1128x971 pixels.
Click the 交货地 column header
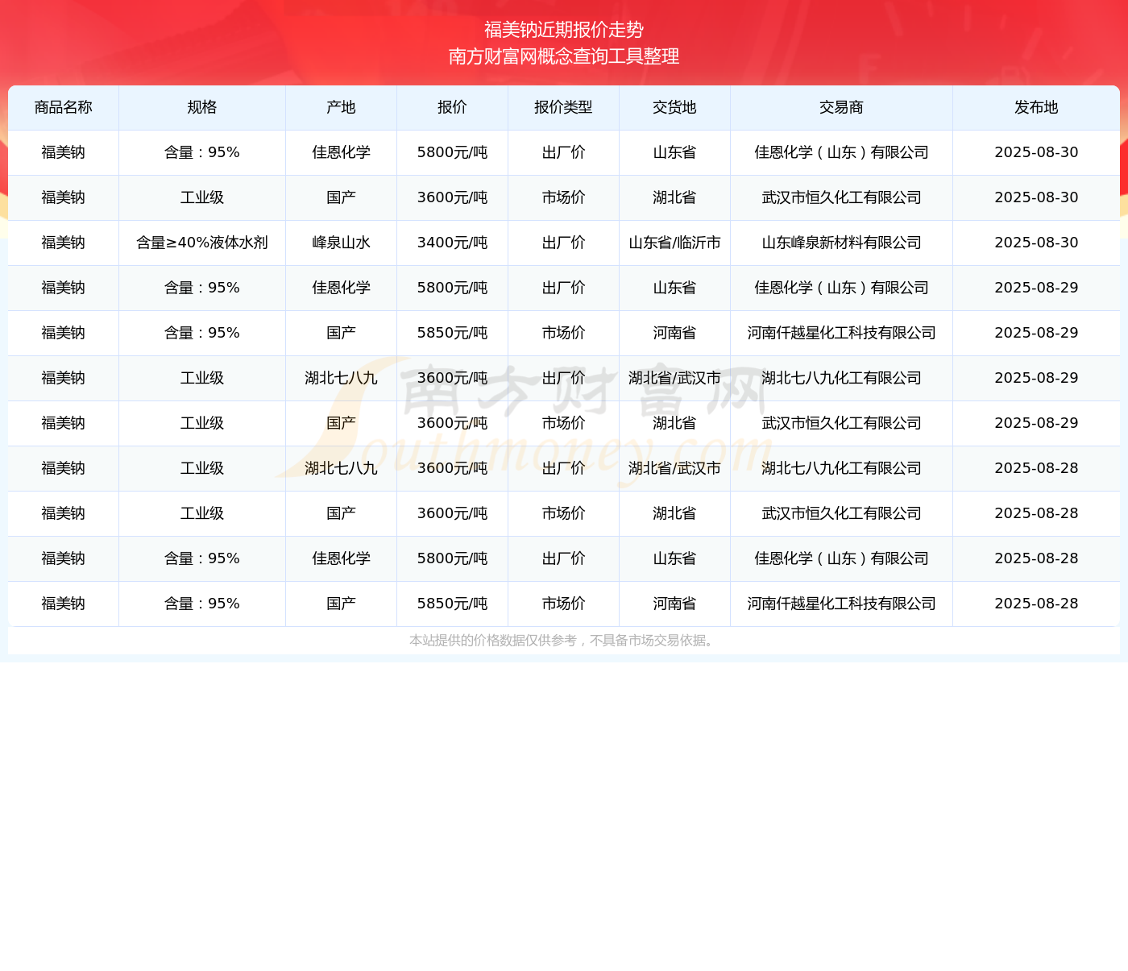[674, 107]
